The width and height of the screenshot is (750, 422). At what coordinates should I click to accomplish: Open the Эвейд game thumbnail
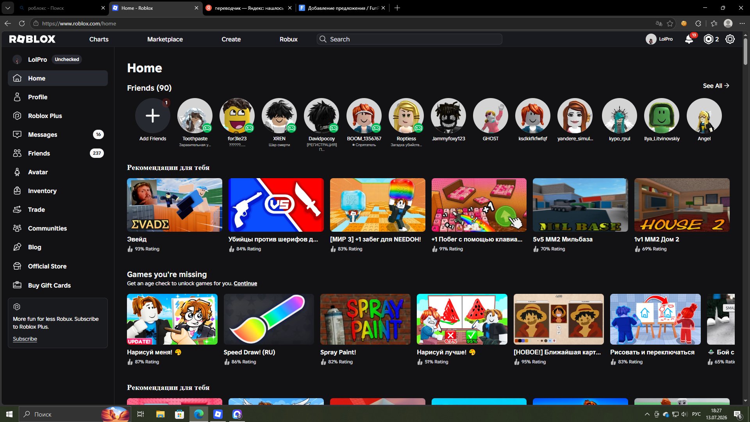point(175,205)
